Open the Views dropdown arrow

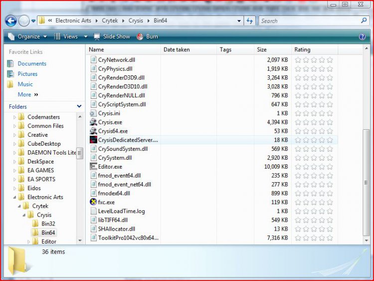(86, 36)
